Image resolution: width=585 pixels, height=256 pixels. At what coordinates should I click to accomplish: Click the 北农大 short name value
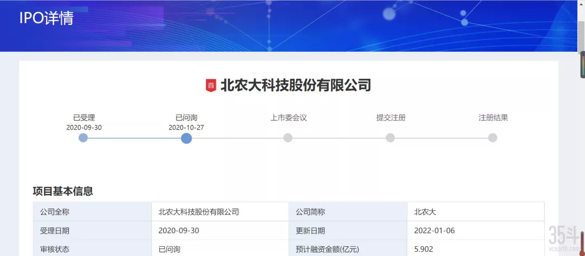425,212
